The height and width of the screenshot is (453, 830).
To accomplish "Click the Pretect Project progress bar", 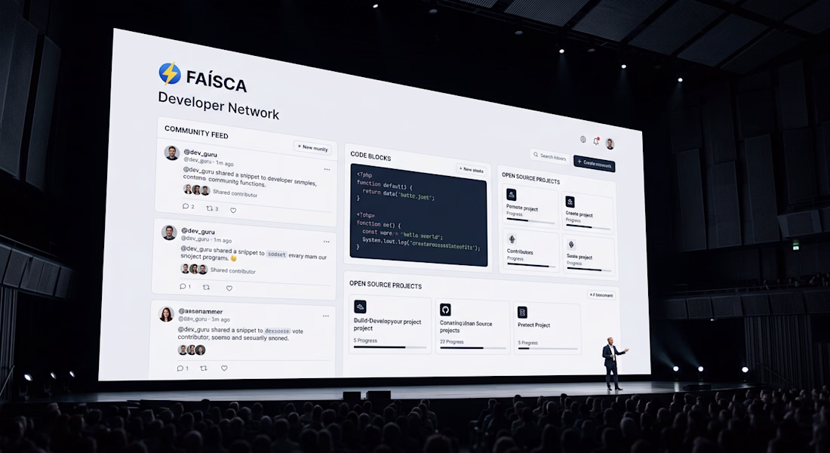I will (x=547, y=349).
